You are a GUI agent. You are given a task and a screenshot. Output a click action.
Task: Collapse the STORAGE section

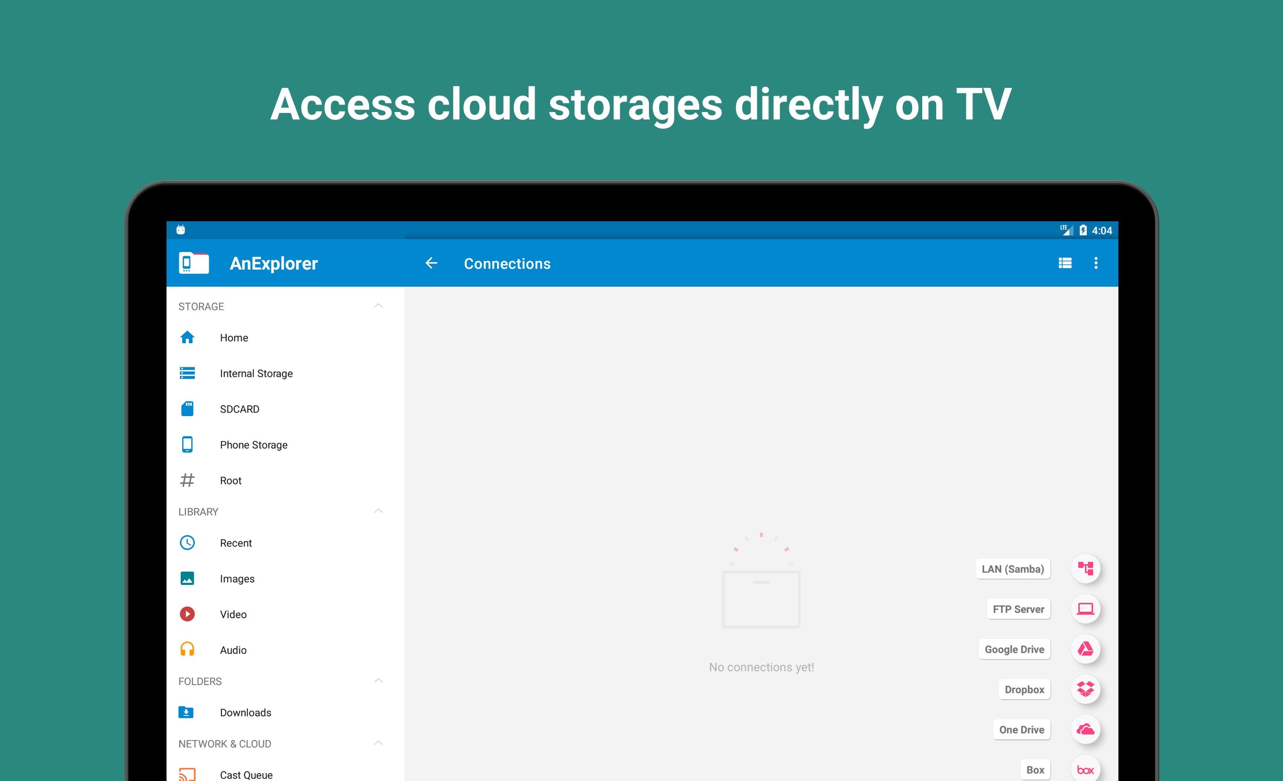pos(378,305)
